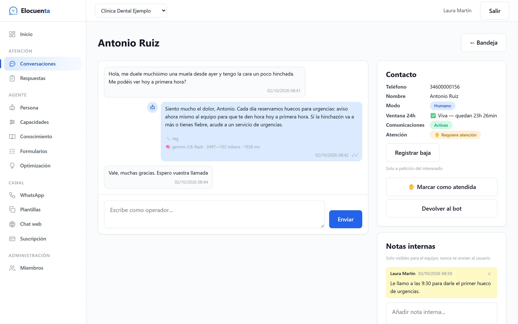Click Devolver al bot
This screenshot has height=324, width=518.
click(x=442, y=208)
